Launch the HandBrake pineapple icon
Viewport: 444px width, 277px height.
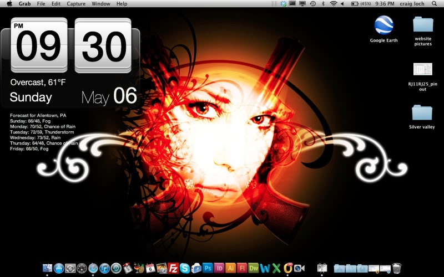pos(139,268)
